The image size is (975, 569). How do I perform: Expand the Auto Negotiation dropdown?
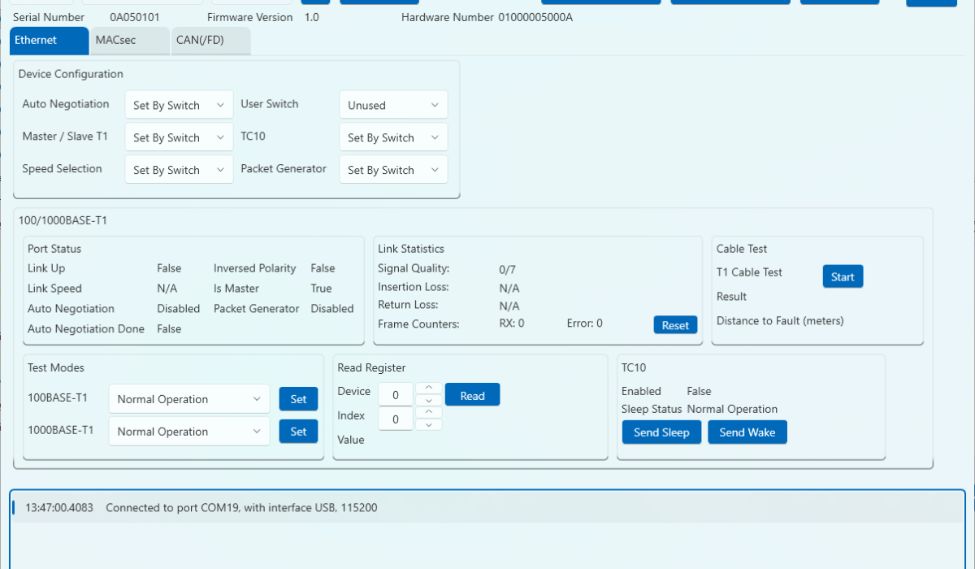click(179, 106)
